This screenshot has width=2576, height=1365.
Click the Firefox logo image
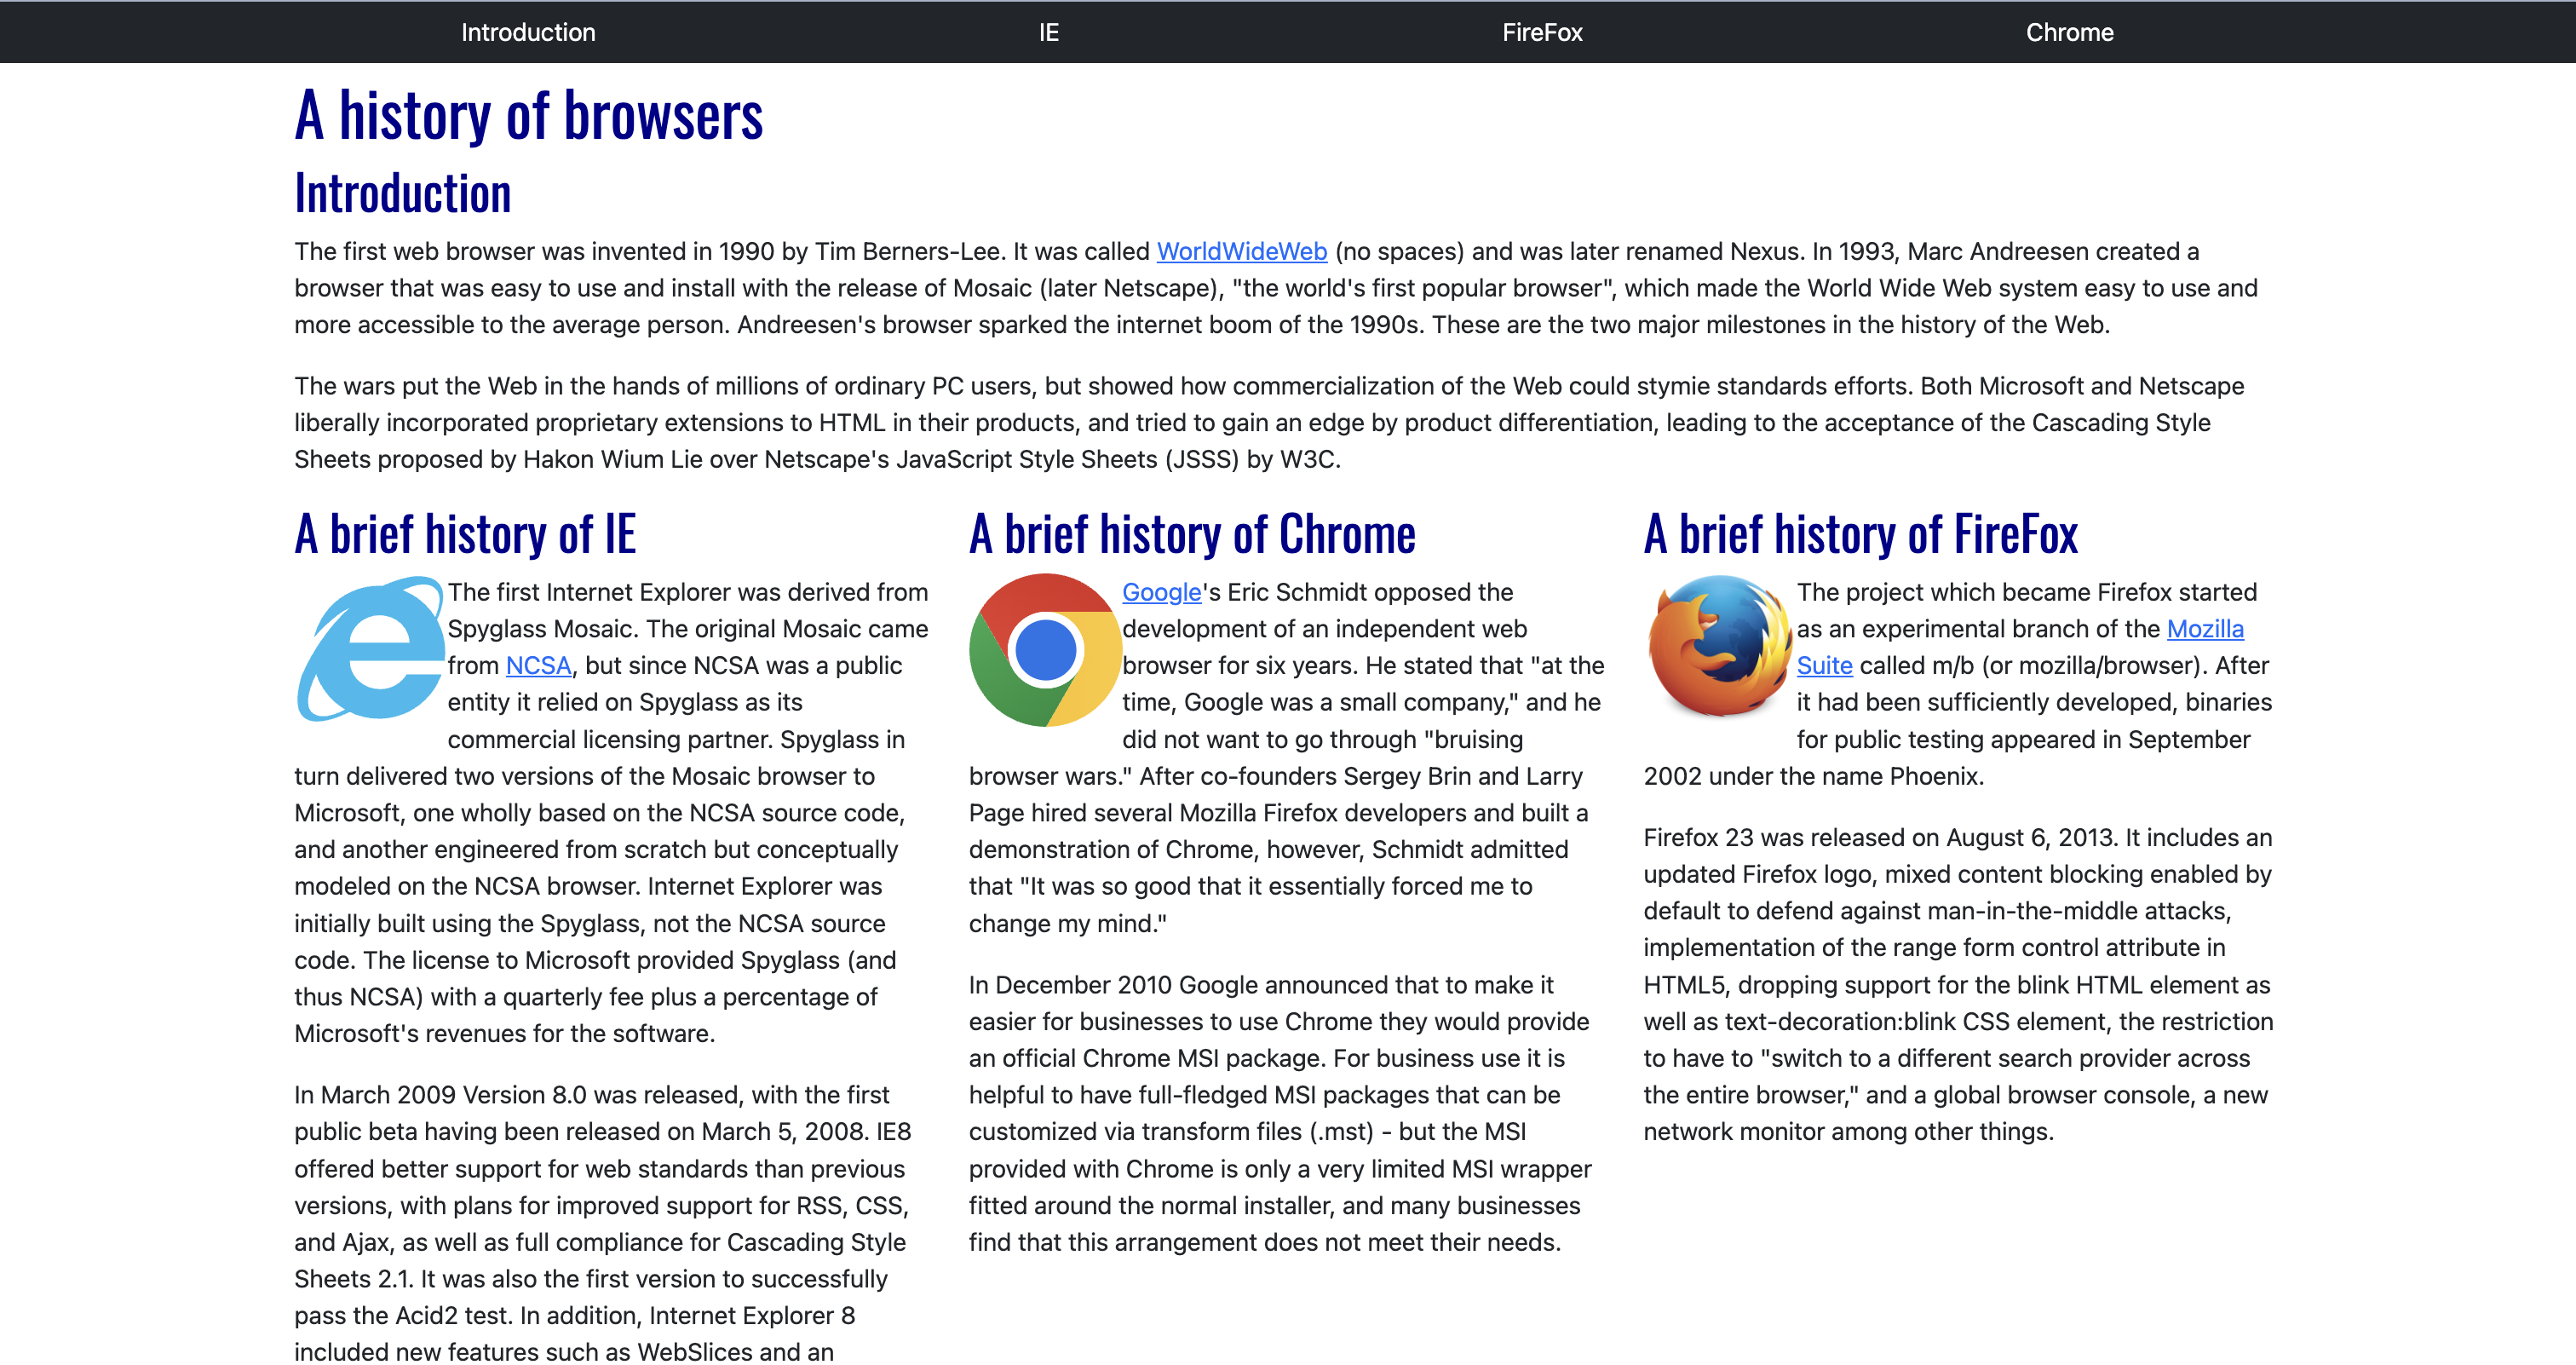pos(1720,646)
